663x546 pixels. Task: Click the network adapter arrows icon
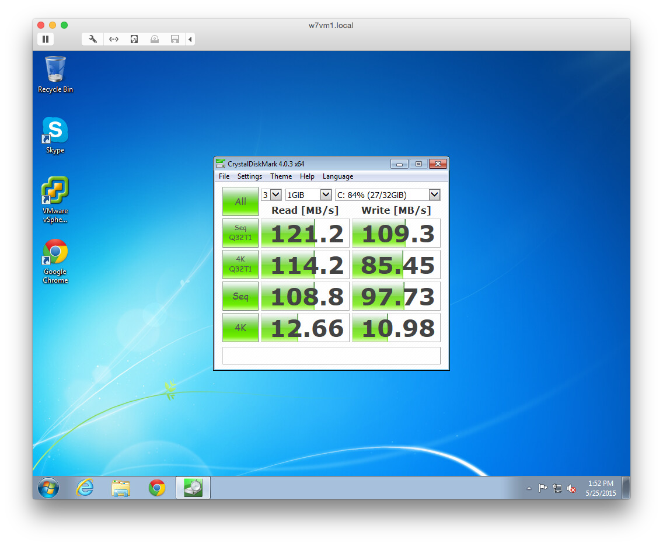click(x=114, y=39)
